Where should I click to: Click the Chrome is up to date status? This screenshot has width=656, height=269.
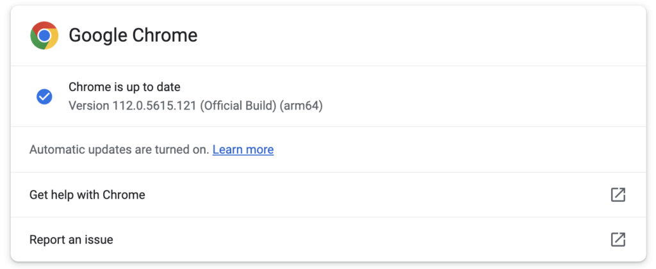coord(124,87)
